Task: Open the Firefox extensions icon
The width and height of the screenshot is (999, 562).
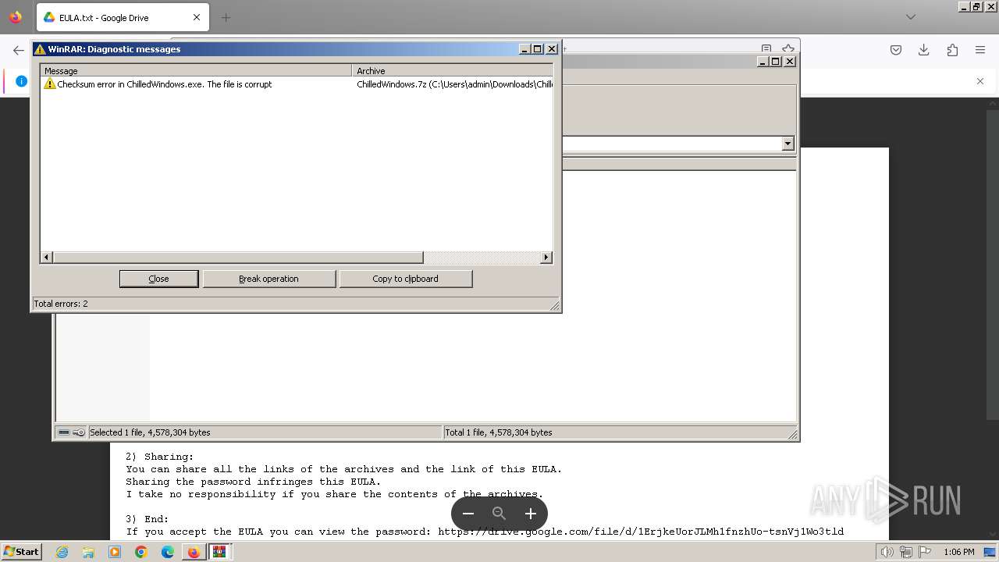Action: (952, 50)
